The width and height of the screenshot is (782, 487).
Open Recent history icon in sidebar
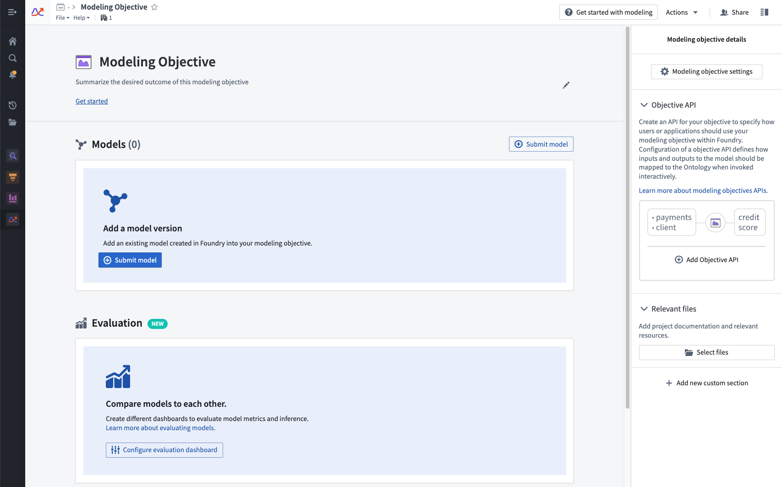click(12, 105)
